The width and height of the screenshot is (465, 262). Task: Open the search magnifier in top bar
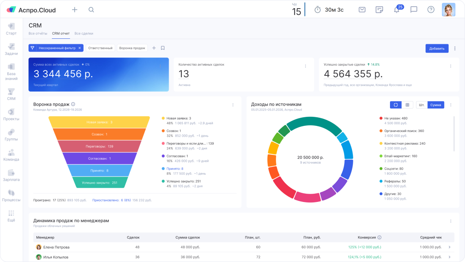[x=91, y=10]
